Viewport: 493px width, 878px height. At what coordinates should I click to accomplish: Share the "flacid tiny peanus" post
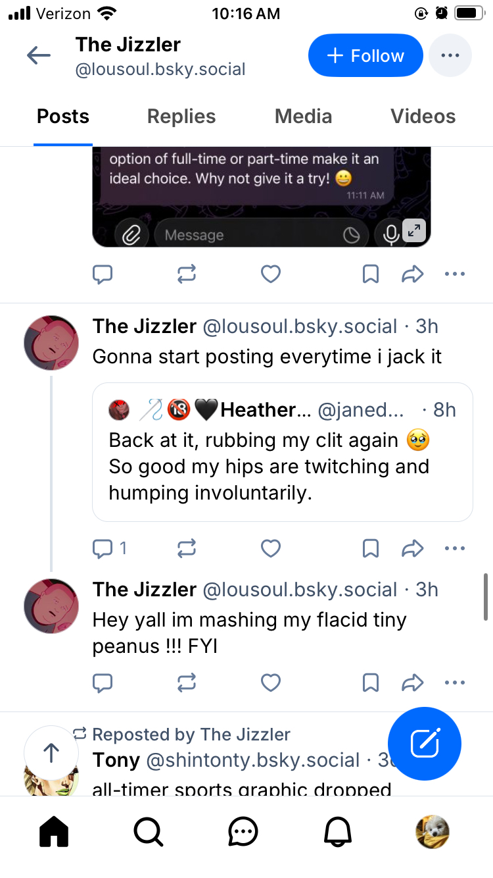point(412,683)
